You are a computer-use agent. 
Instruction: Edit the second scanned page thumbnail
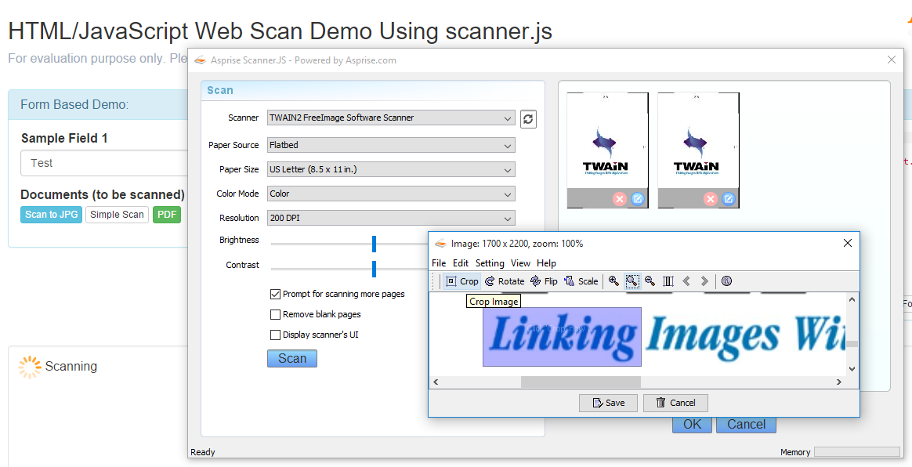pos(729,199)
